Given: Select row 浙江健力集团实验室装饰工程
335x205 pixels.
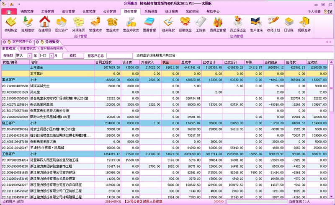Looking at the screenshot, I should (165, 166).
